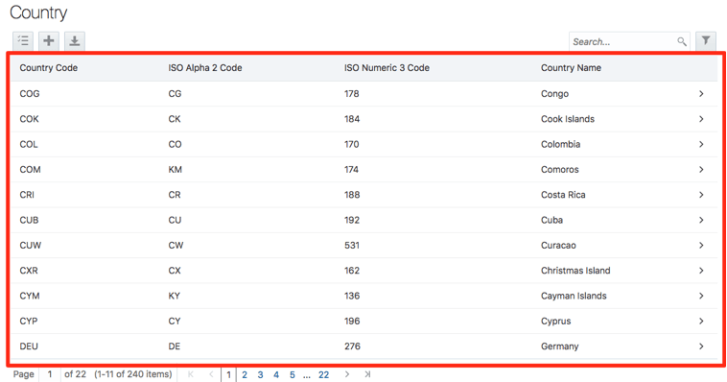Click the first page arrow
The height and width of the screenshot is (382, 727).
[x=191, y=374]
